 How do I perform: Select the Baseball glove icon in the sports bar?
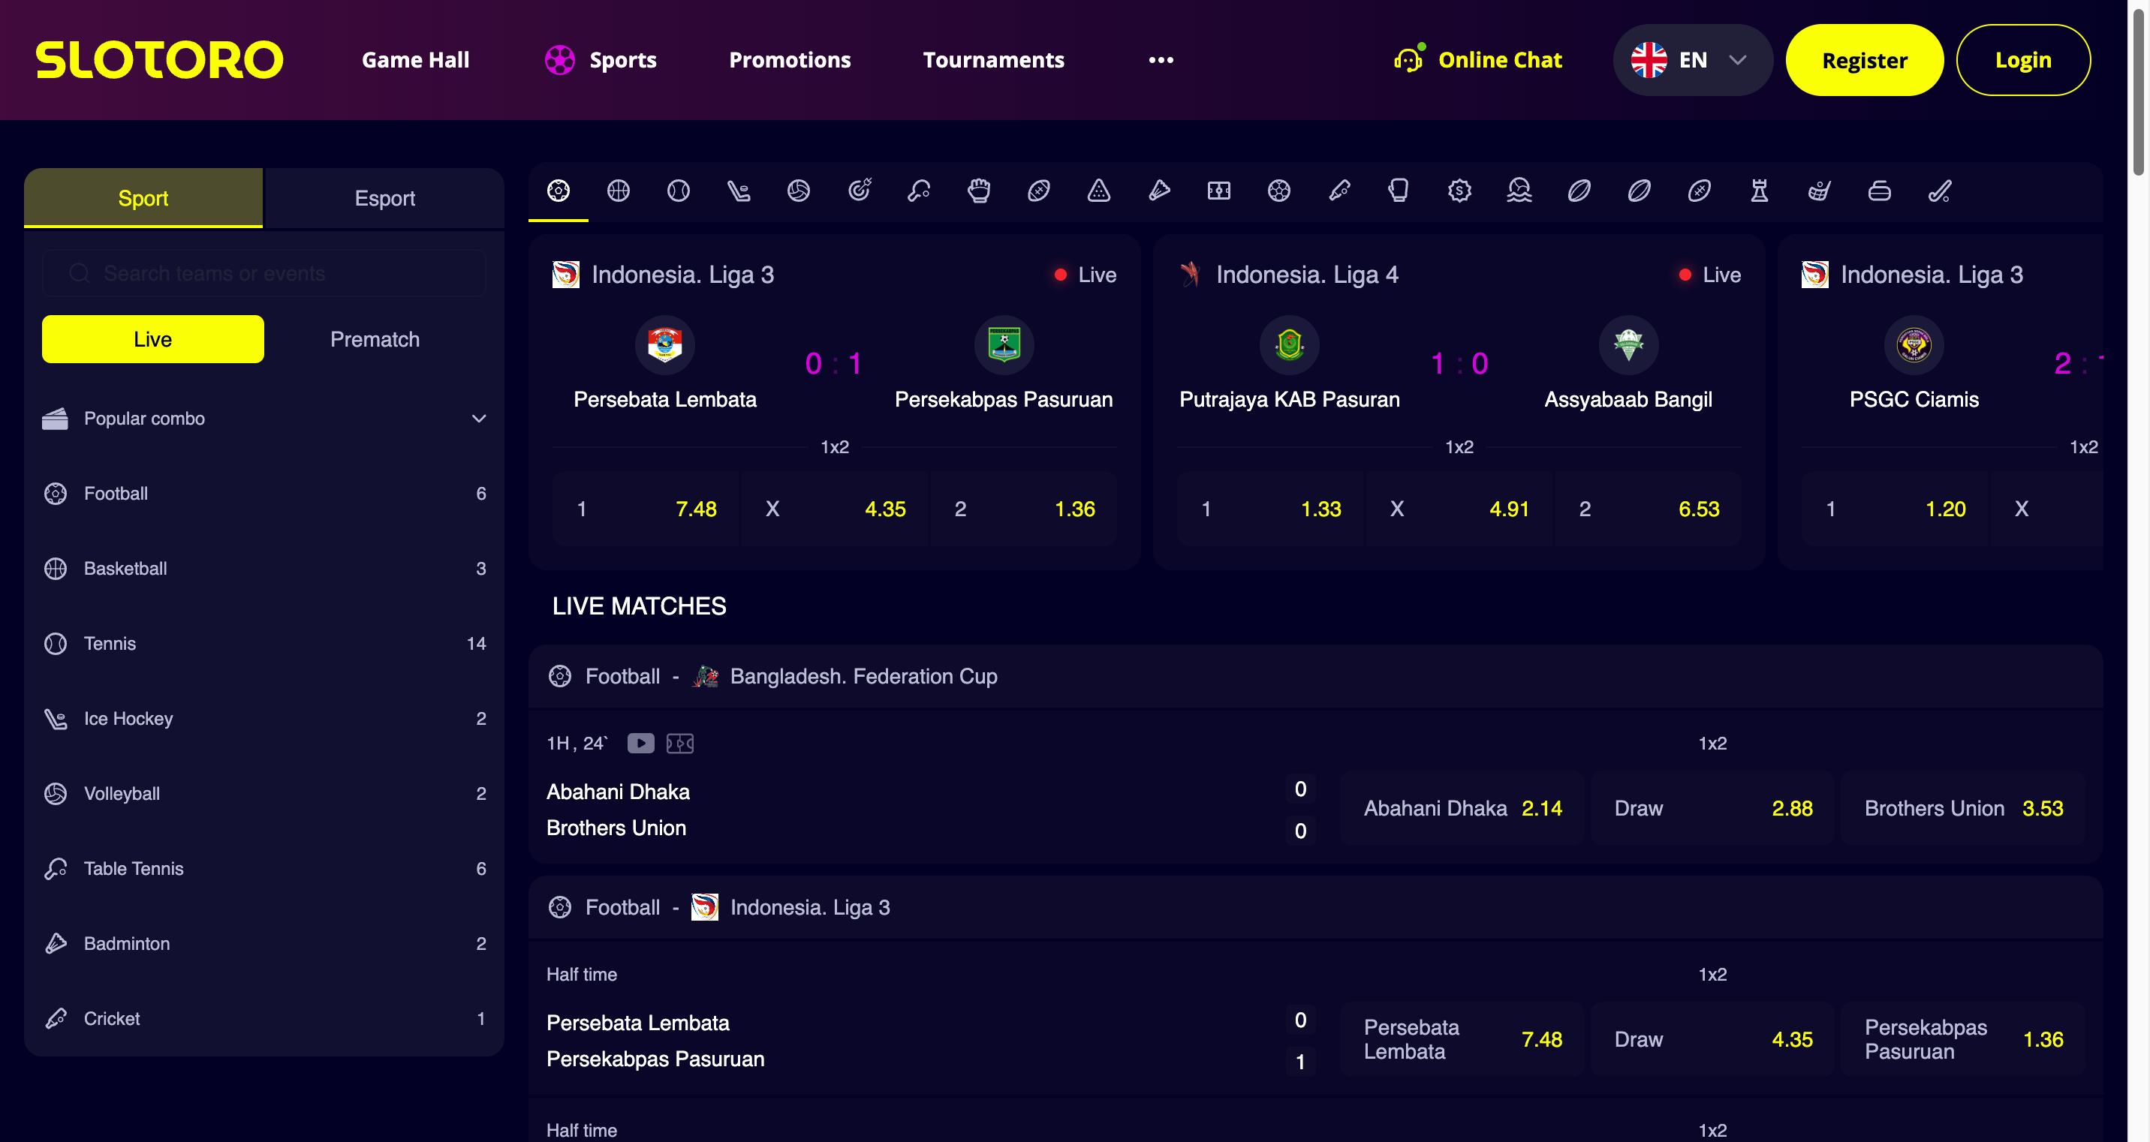point(979,191)
